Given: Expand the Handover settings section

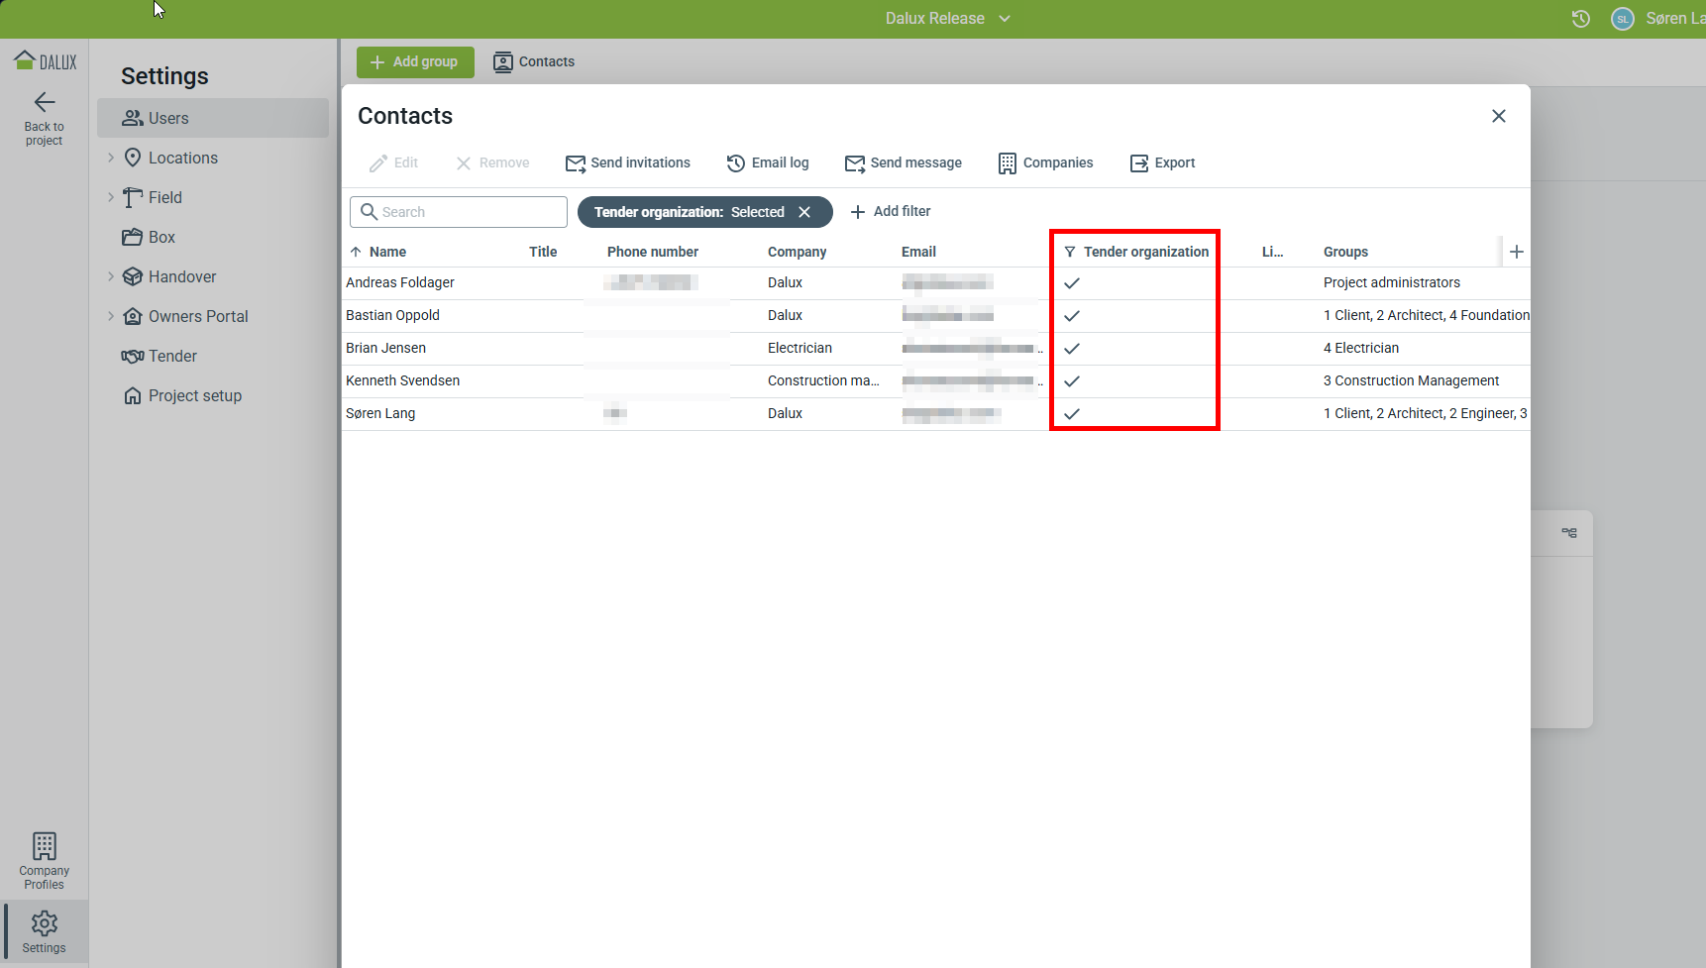Looking at the screenshot, I should tap(111, 276).
